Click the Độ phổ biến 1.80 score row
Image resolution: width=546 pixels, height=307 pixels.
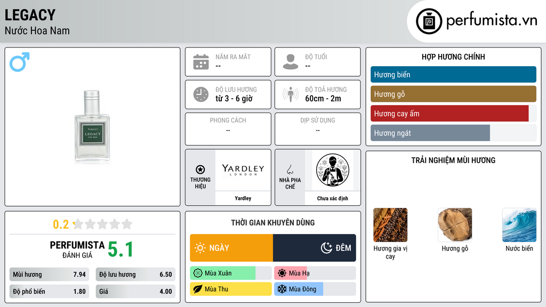(x=50, y=292)
